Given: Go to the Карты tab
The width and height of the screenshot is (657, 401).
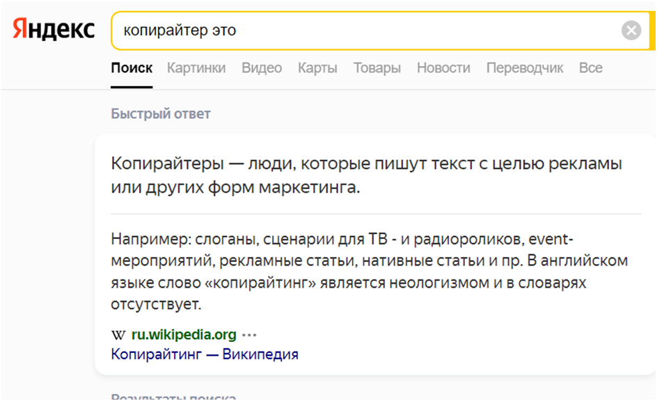Looking at the screenshot, I should click(x=317, y=68).
